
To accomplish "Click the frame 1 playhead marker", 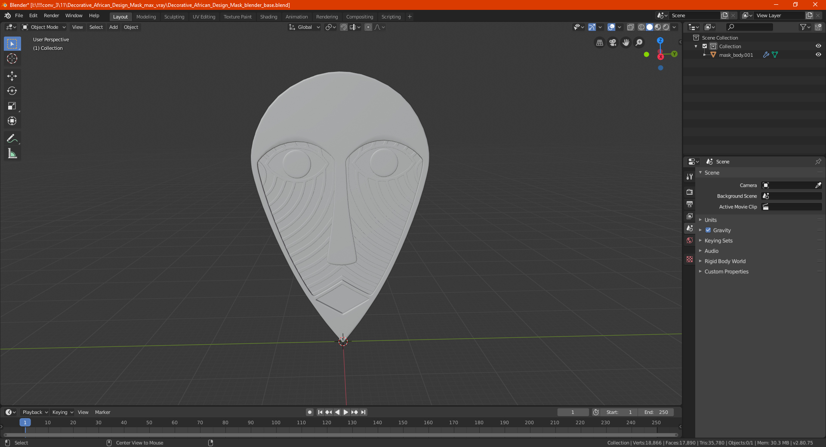I will tap(25, 423).
